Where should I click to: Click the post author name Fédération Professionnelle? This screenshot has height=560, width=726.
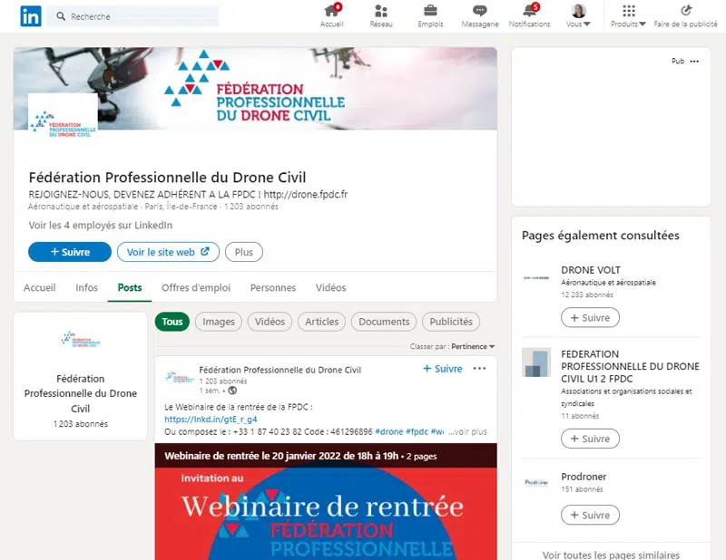pyautogui.click(x=280, y=370)
